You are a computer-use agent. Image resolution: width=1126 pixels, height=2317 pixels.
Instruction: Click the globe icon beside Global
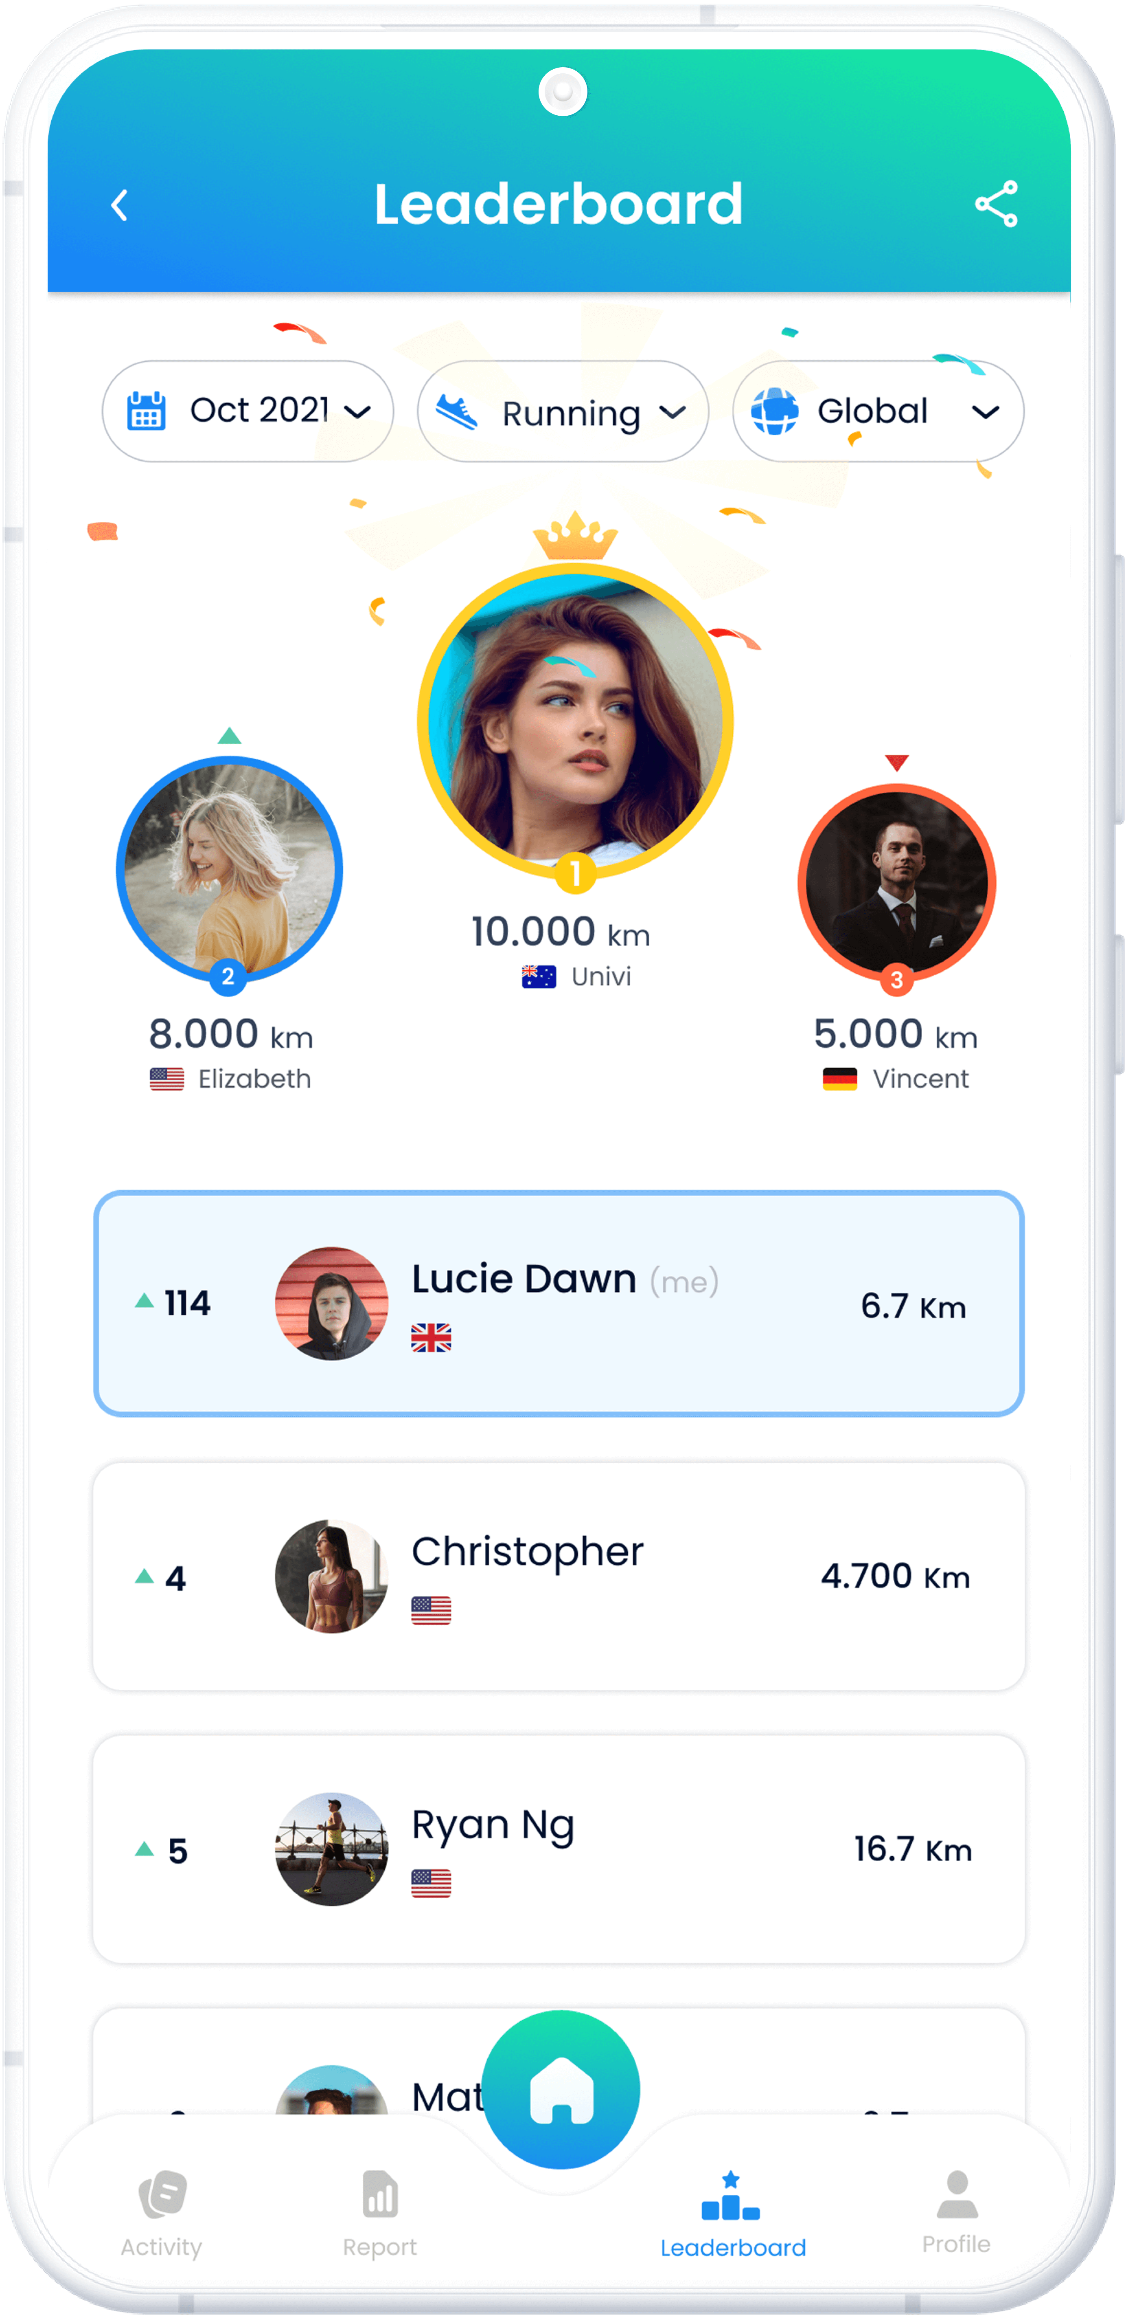coord(774,411)
